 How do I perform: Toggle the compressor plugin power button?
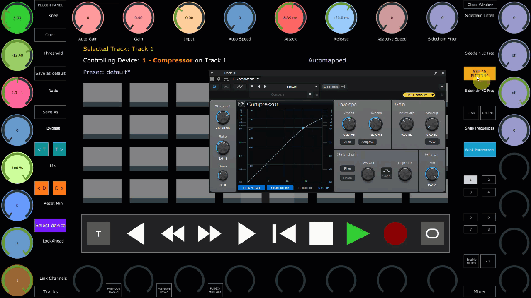click(x=214, y=87)
